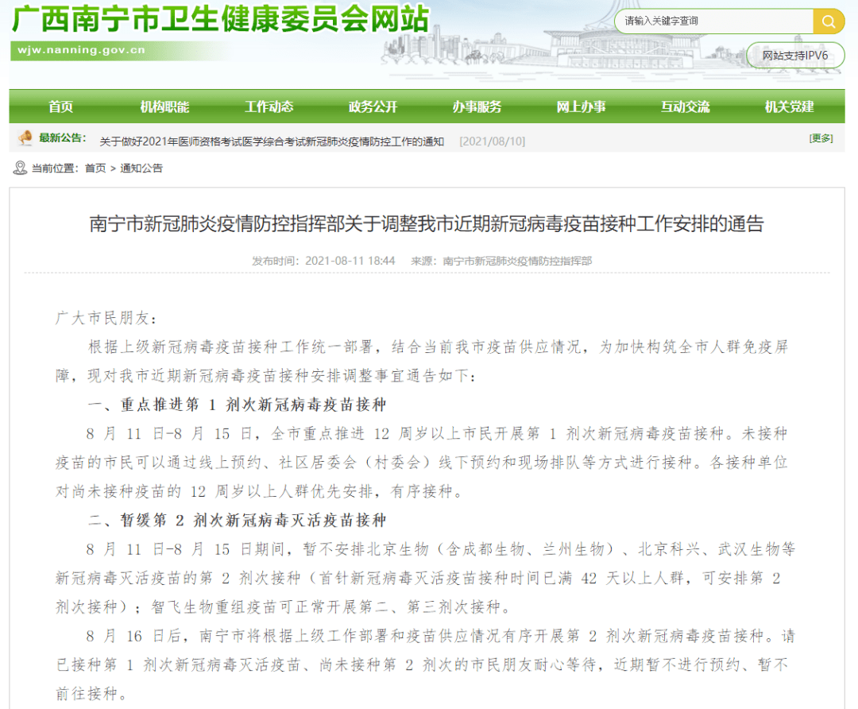Navigate to 互动交流 in the menu

click(x=685, y=107)
